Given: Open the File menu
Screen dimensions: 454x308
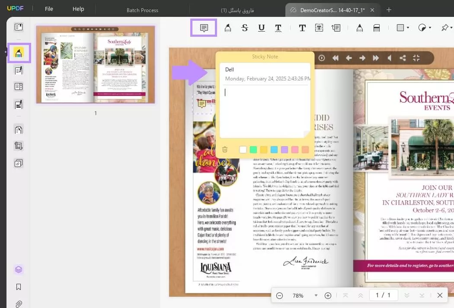Looking at the screenshot, I should click(49, 9).
